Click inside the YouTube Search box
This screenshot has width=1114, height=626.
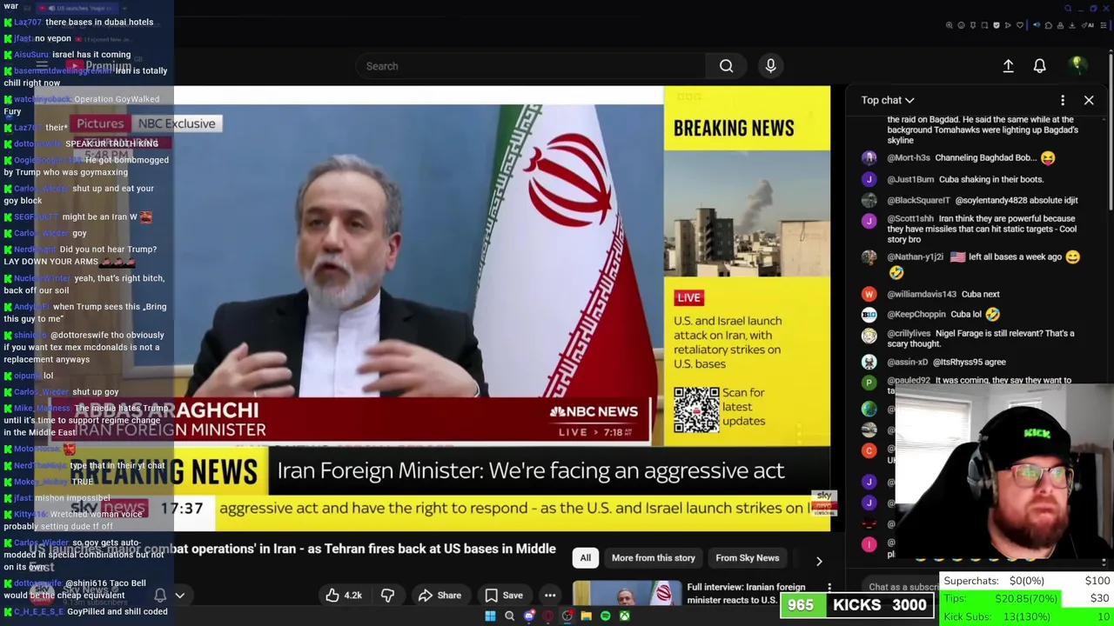[x=531, y=66]
